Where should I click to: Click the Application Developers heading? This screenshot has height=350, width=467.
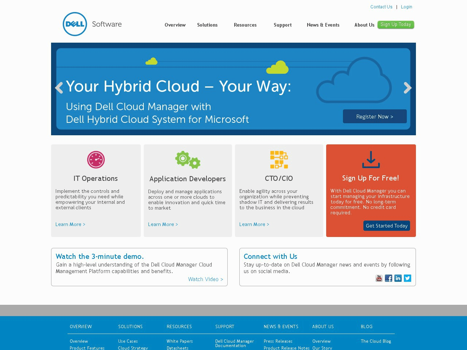188,179
